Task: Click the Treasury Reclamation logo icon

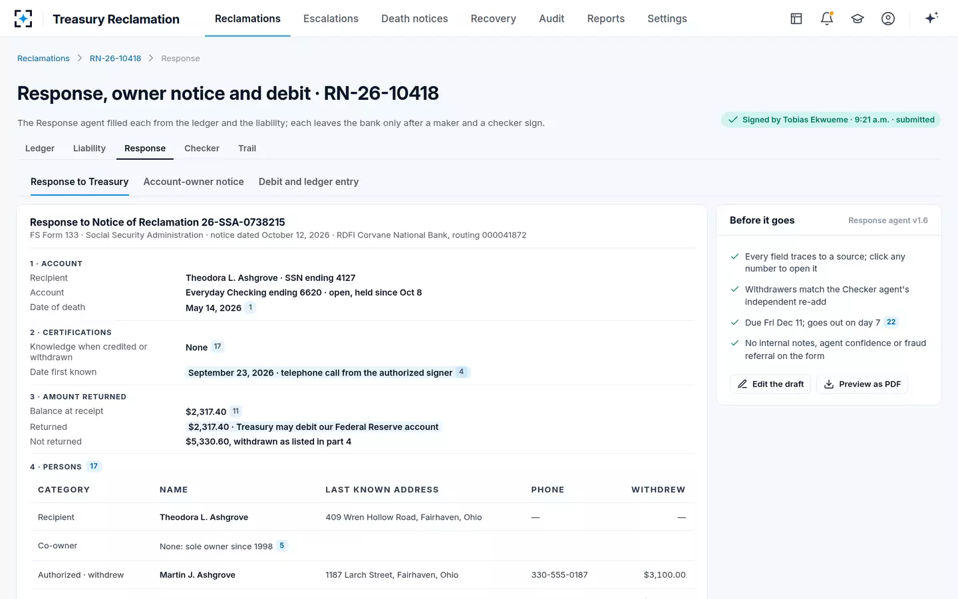Action: [23, 19]
